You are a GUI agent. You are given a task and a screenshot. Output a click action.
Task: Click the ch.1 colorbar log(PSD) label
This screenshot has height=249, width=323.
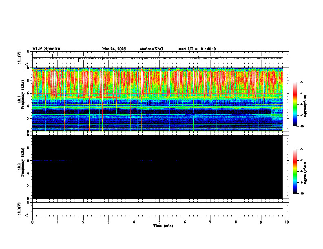(x=305, y=106)
